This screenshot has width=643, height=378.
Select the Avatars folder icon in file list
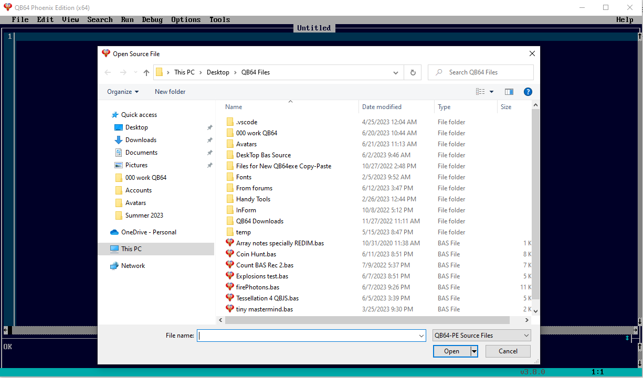coord(230,144)
